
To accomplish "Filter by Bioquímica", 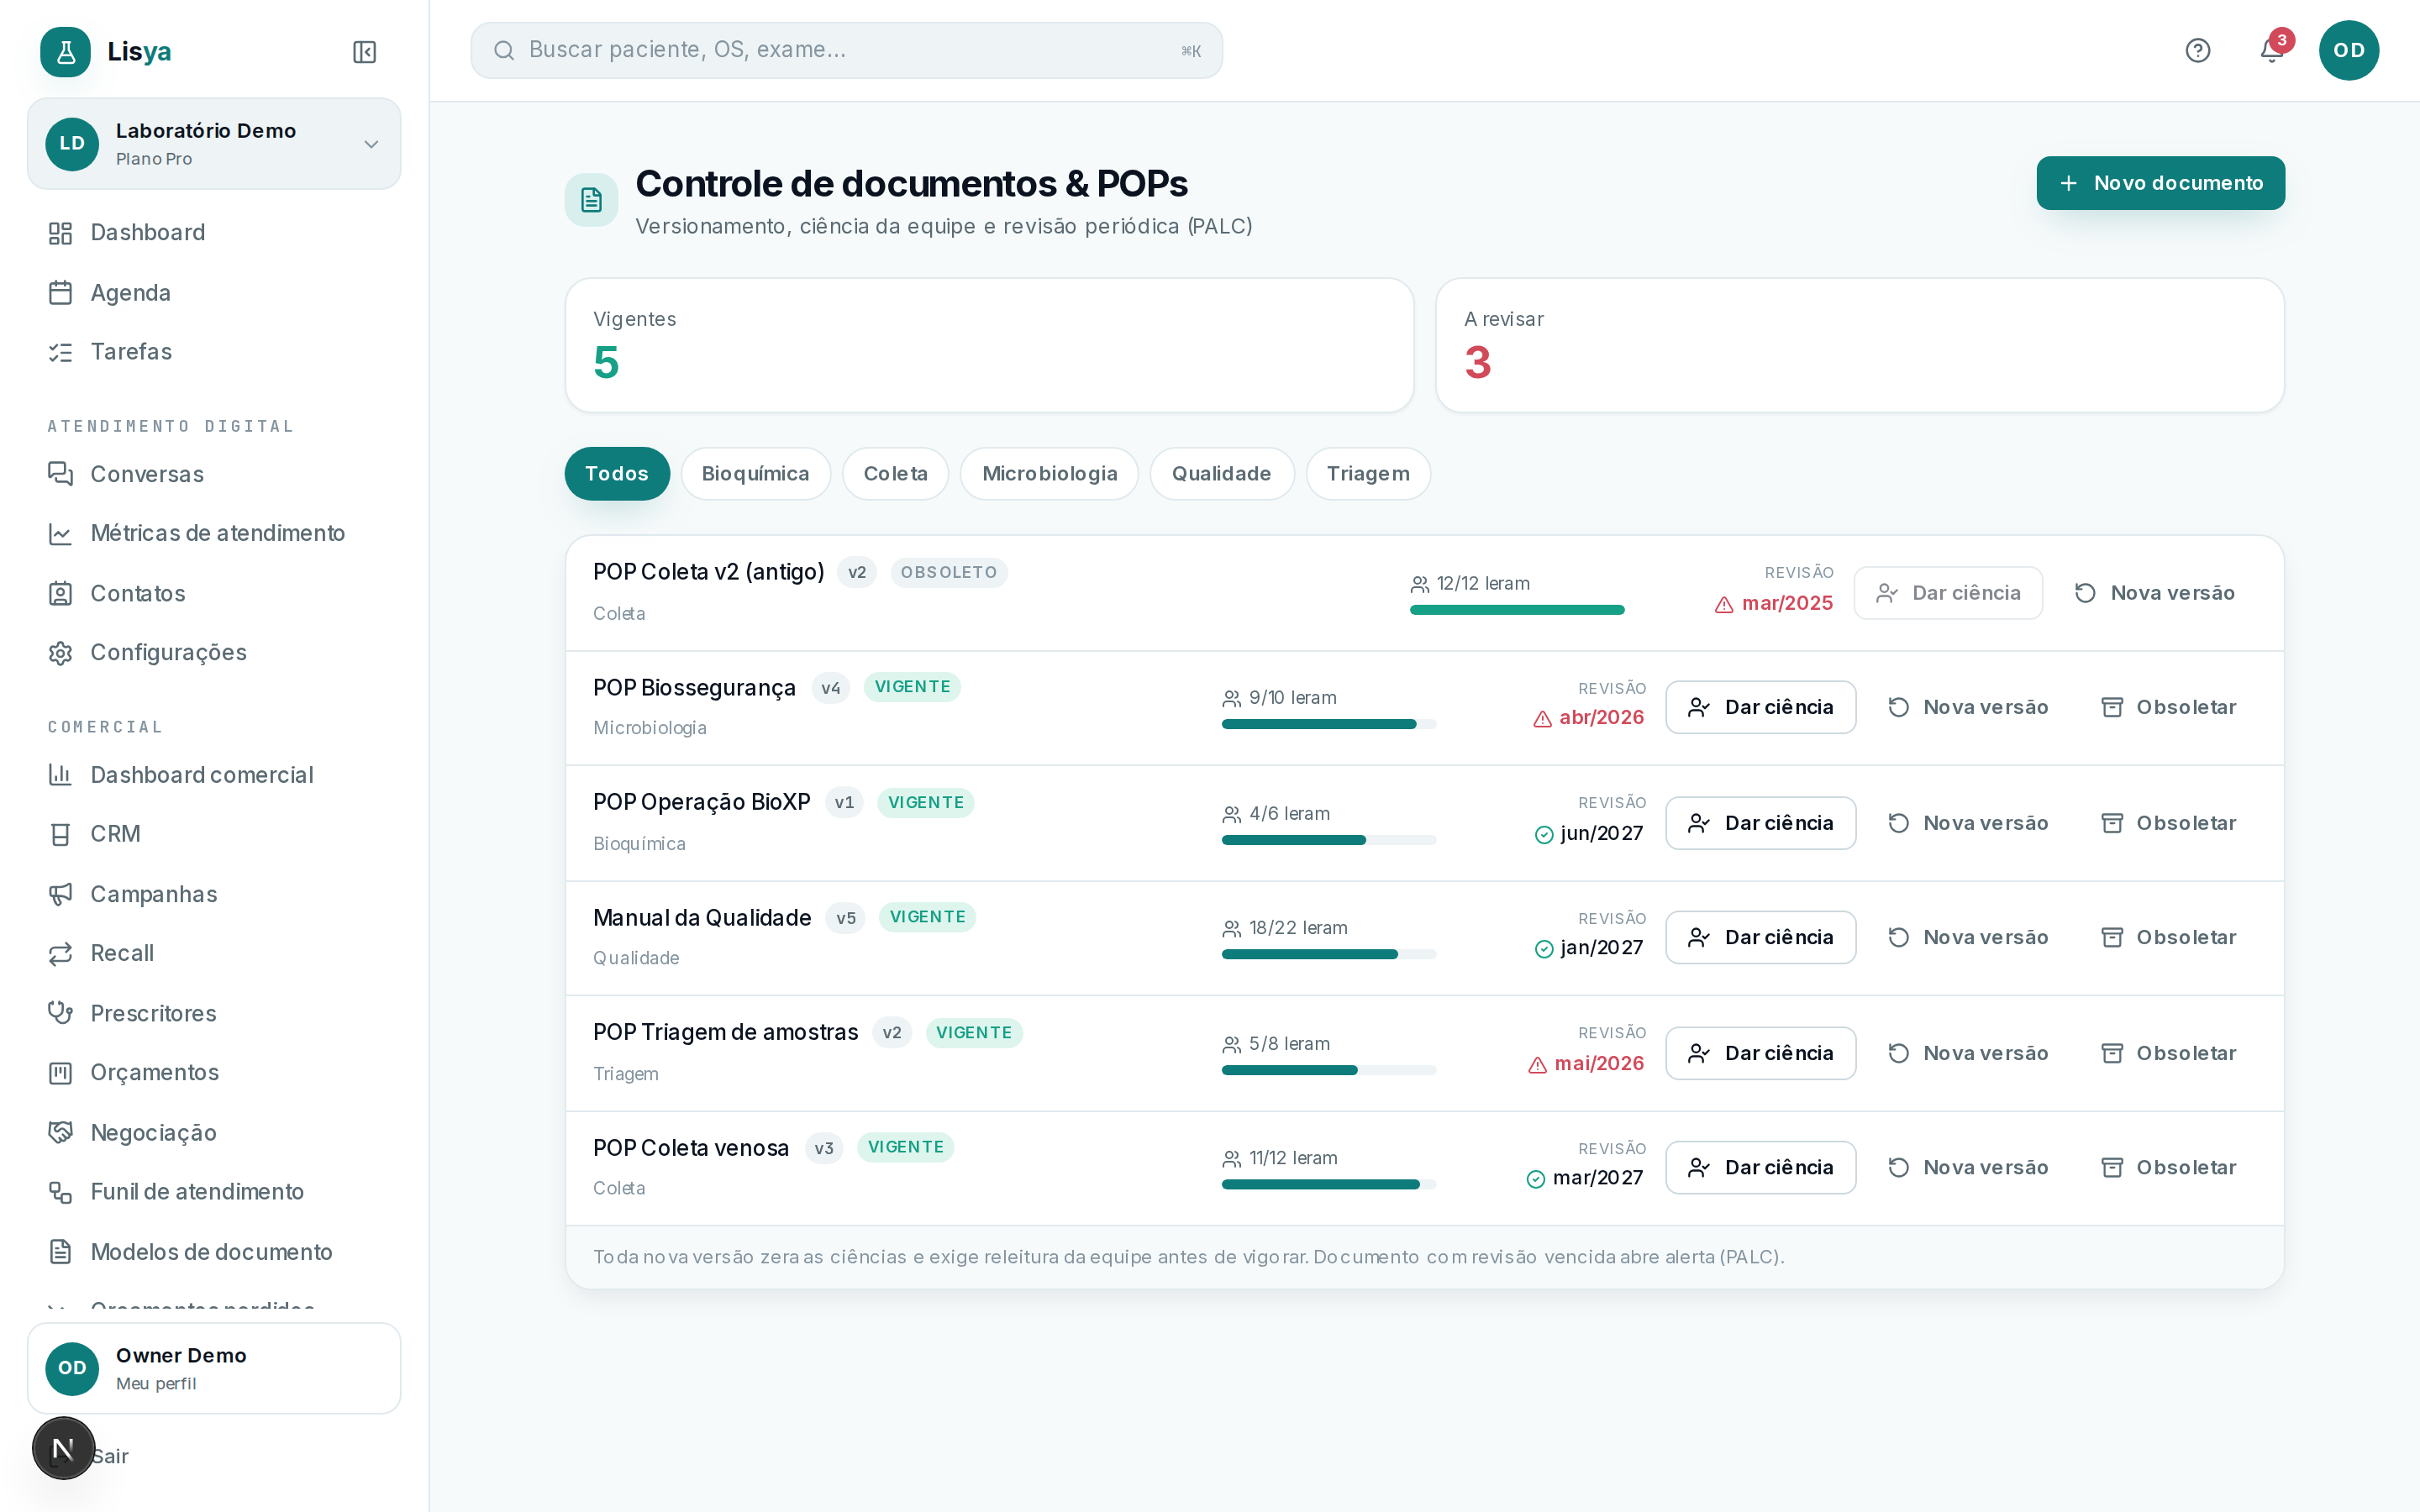I will click(x=755, y=474).
